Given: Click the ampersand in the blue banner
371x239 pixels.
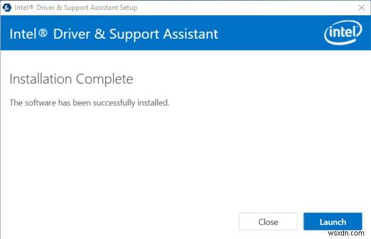Looking at the screenshot, I should click(x=99, y=33).
